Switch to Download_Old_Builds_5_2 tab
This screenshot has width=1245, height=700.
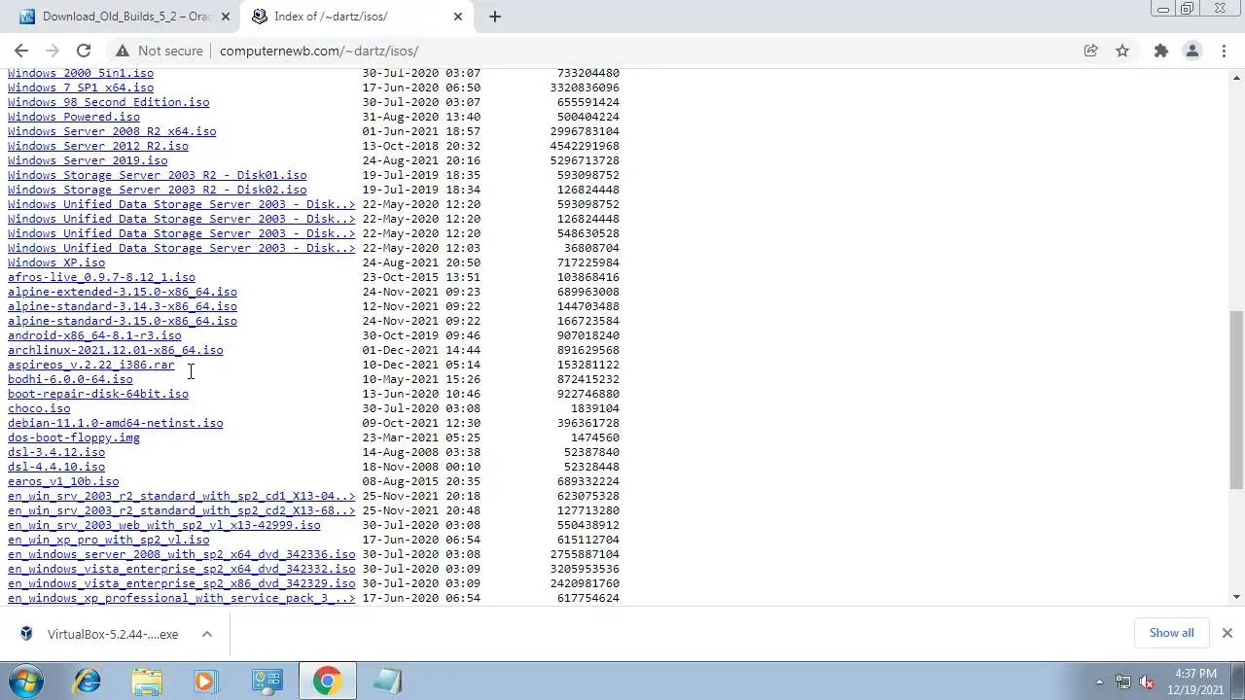tap(124, 17)
